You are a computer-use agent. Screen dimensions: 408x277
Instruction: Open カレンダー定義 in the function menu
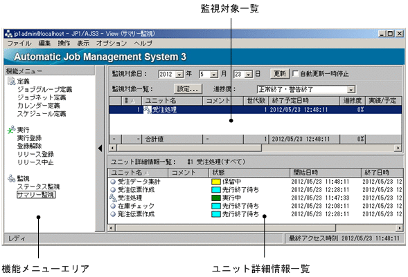click(39, 106)
